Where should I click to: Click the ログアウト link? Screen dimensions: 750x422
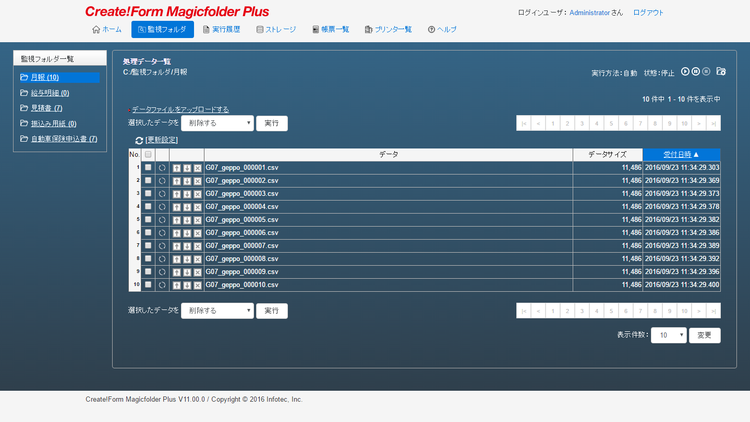(648, 13)
